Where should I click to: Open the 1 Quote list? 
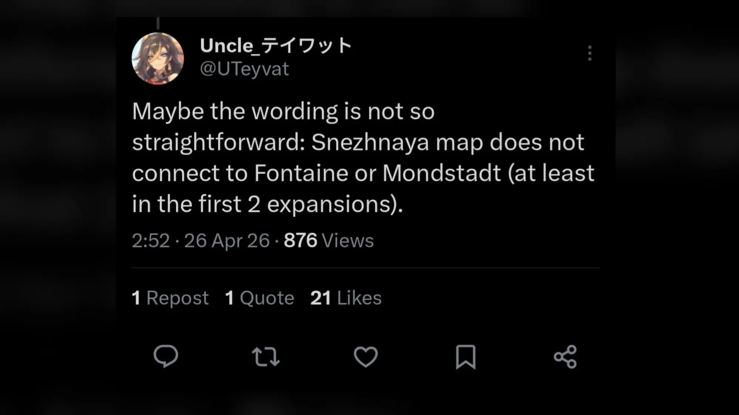(260, 298)
